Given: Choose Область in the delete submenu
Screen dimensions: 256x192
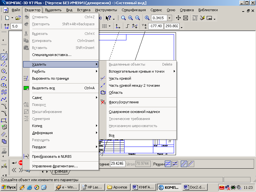Looking at the screenshot, I should pos(138,92).
